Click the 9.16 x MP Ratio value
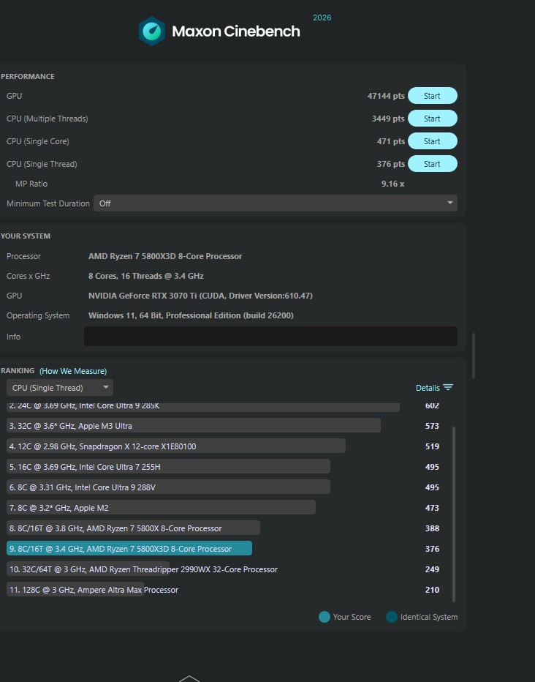This screenshot has width=535, height=682. [x=392, y=184]
